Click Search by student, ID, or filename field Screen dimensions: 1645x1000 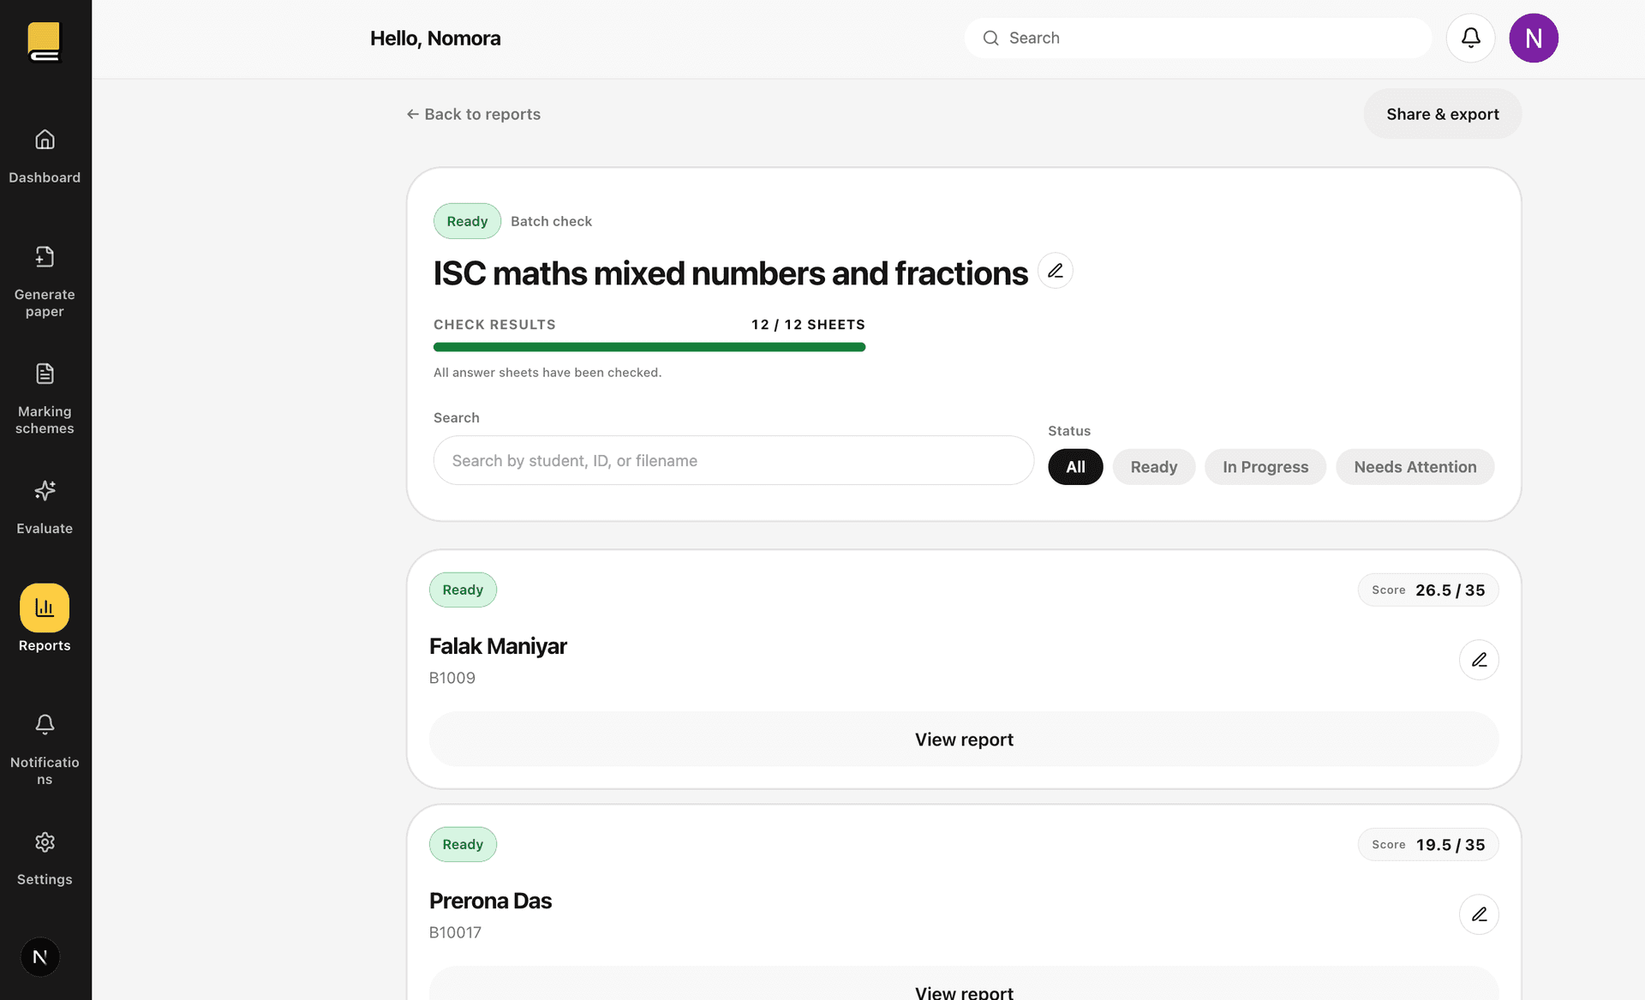[733, 460]
